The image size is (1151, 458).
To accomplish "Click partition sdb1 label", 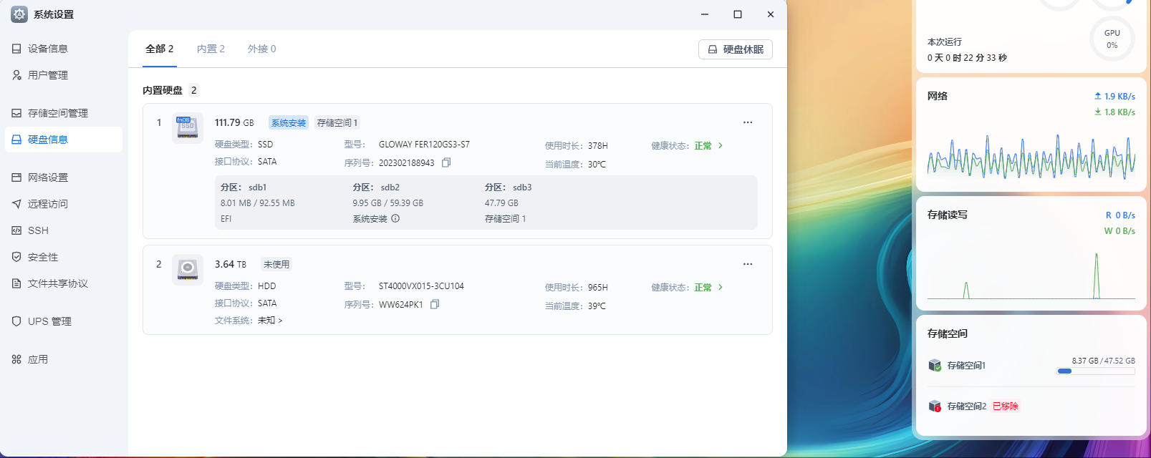I will pos(244,187).
